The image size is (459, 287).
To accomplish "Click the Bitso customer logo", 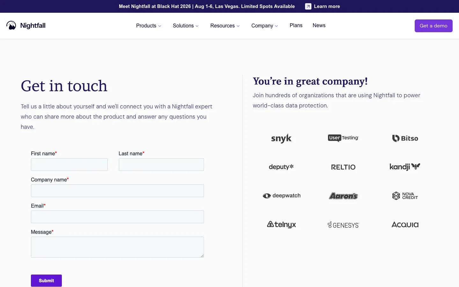I will point(405,138).
